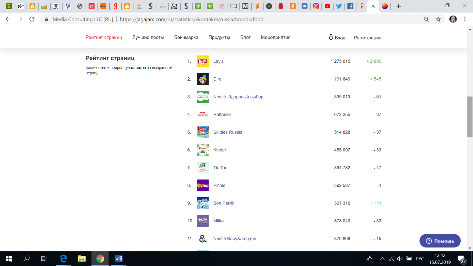Click the Dirol brand logo image

pos(202,79)
